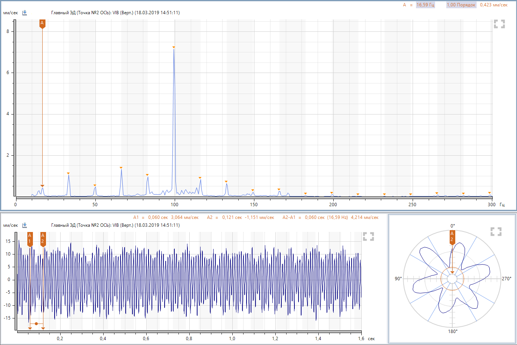Click the waveform horizontal scrollbar above the time axis
This screenshot has height=345, width=517.
point(189,332)
